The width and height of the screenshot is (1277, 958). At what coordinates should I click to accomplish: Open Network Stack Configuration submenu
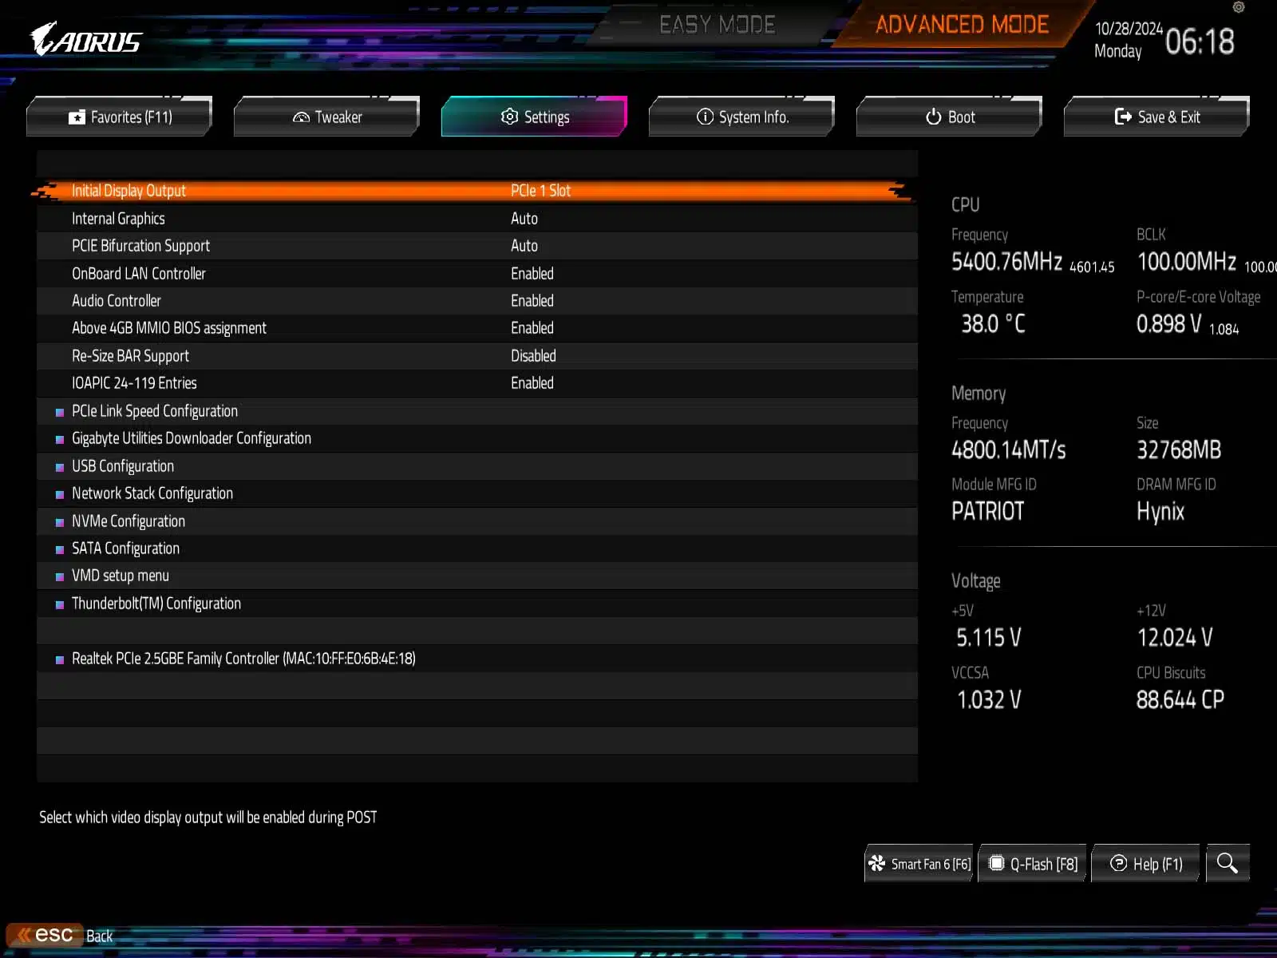(x=152, y=493)
